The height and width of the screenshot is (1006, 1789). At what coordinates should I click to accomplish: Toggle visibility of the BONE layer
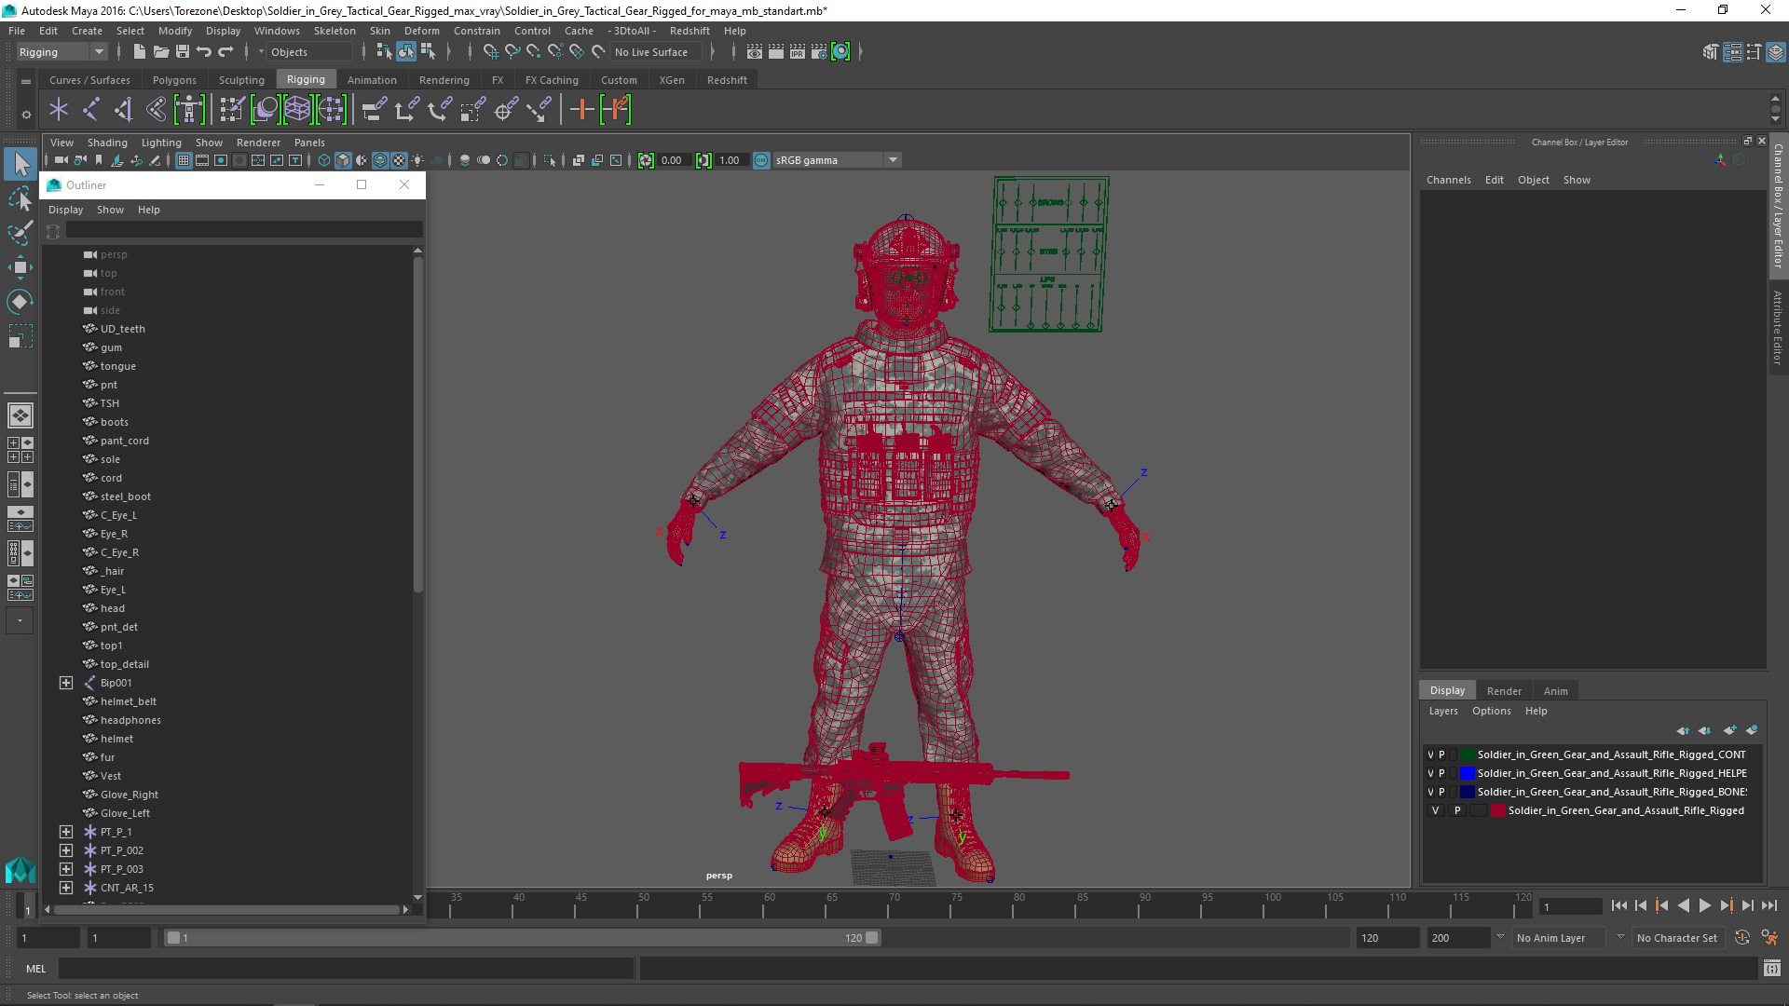[1430, 792]
